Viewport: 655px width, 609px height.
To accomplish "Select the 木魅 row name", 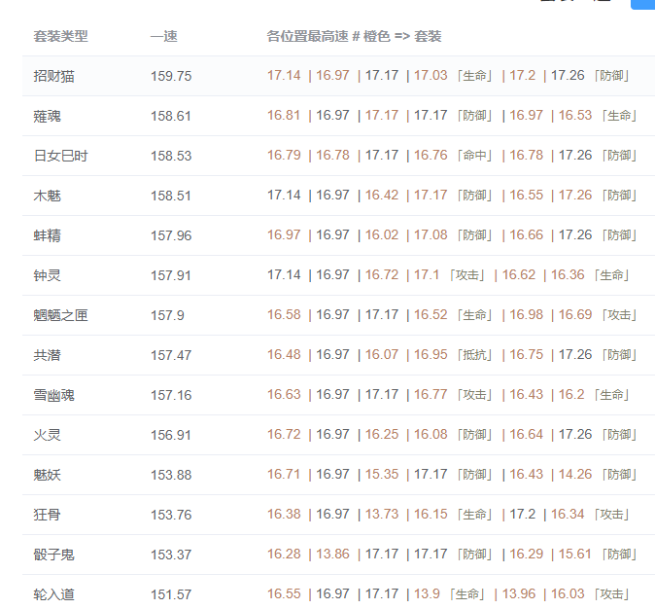I will tap(48, 196).
